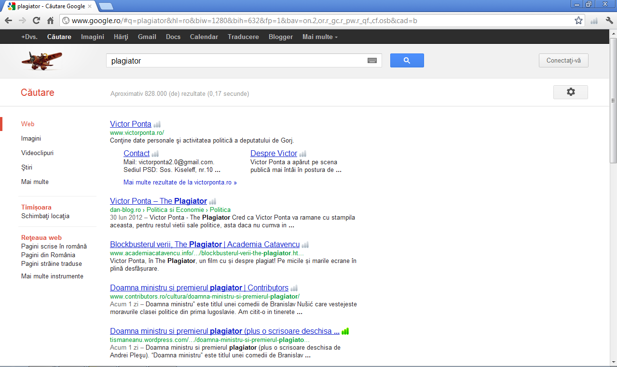617x367 pixels.
Task: Open the browser home page
Action: click(x=50, y=21)
